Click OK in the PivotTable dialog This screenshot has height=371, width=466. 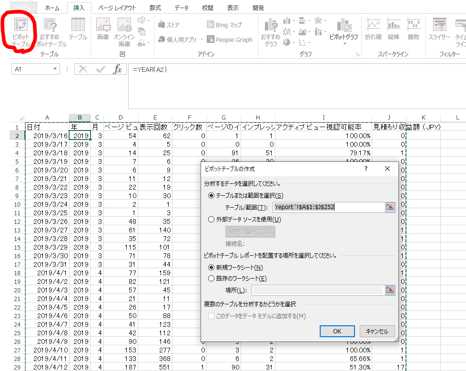337,331
